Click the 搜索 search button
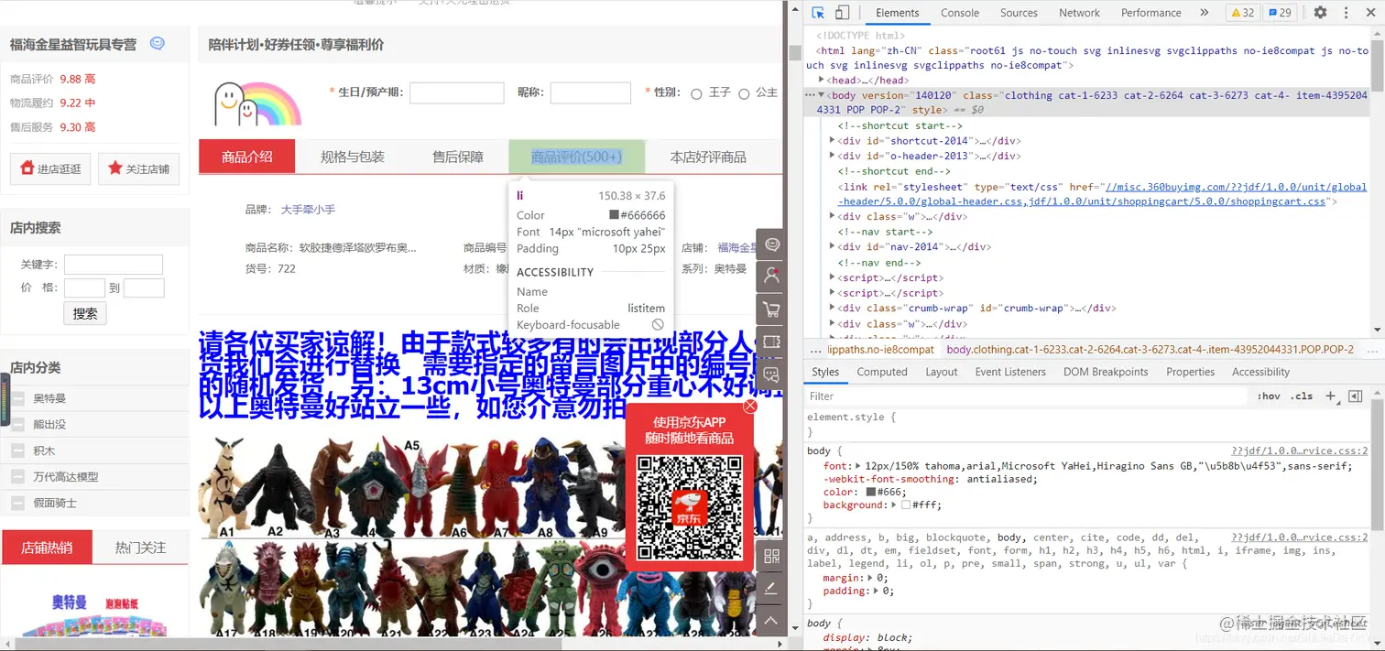1385x651 pixels. click(84, 312)
